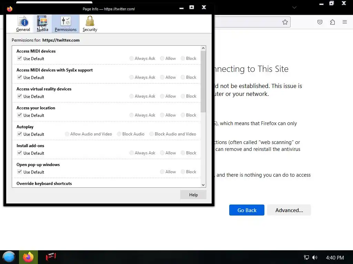
Task: Choose Block Audio and Video for Autoplay
Action: click(152, 134)
